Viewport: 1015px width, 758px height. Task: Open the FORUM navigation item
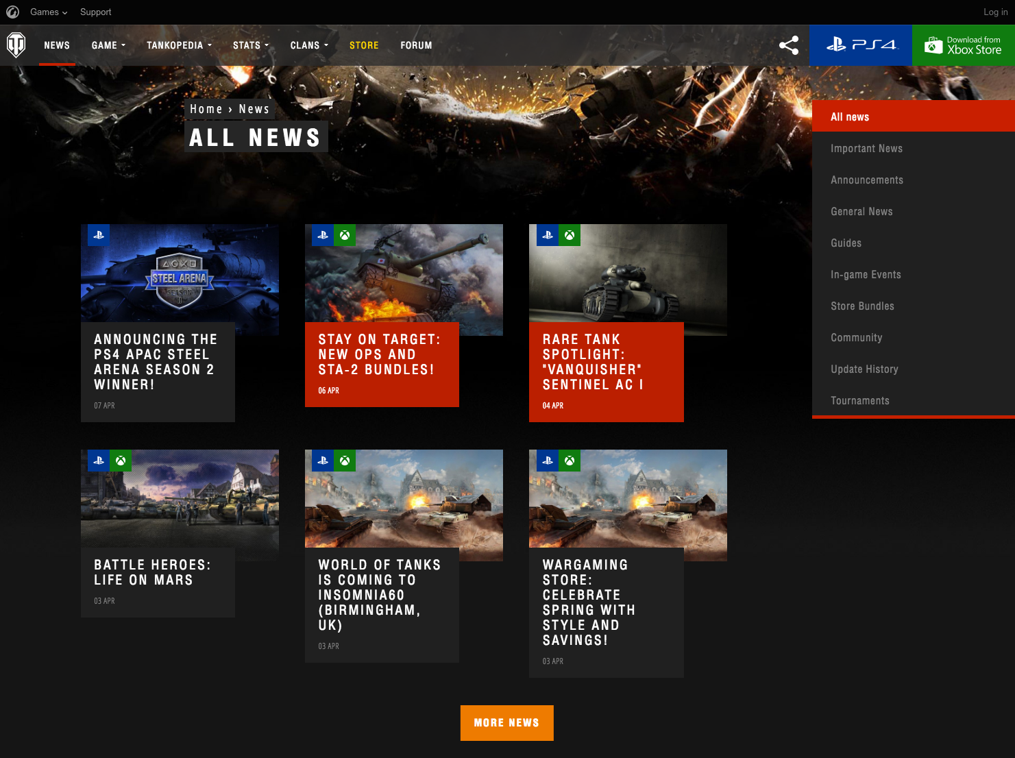pos(416,45)
